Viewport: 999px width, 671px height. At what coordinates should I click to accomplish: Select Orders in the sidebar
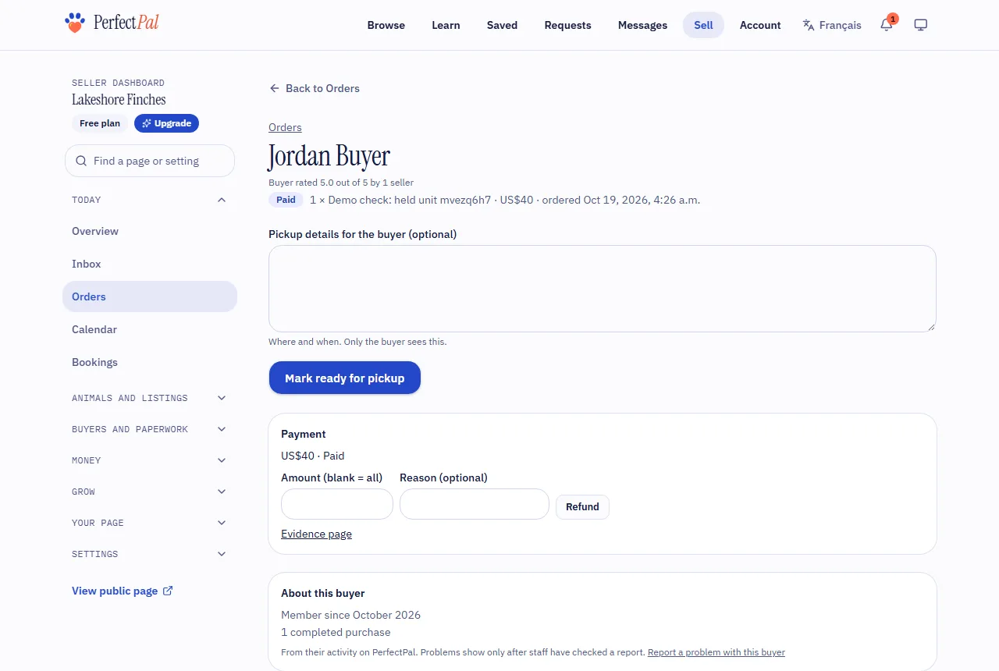coord(150,296)
